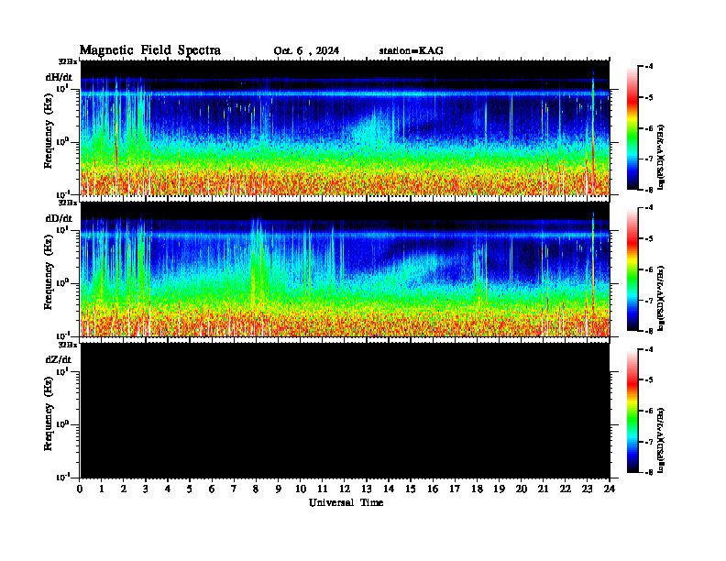Screen dimensions: 726x561
Task: Click hour 14 on the time axis
Action: pos(389,489)
